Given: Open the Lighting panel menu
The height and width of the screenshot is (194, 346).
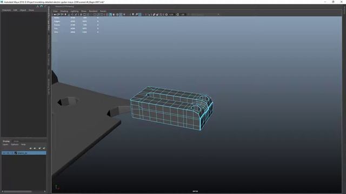Looking at the screenshot, I should pos(75,11).
